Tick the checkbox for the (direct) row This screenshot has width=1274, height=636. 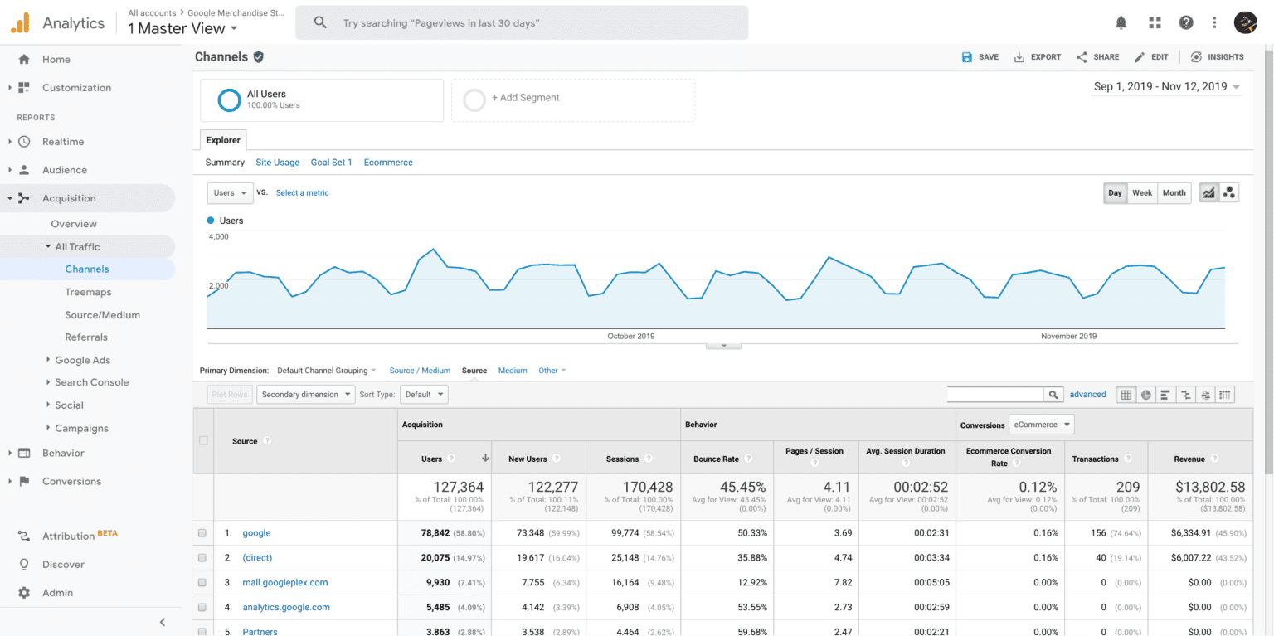pos(202,558)
